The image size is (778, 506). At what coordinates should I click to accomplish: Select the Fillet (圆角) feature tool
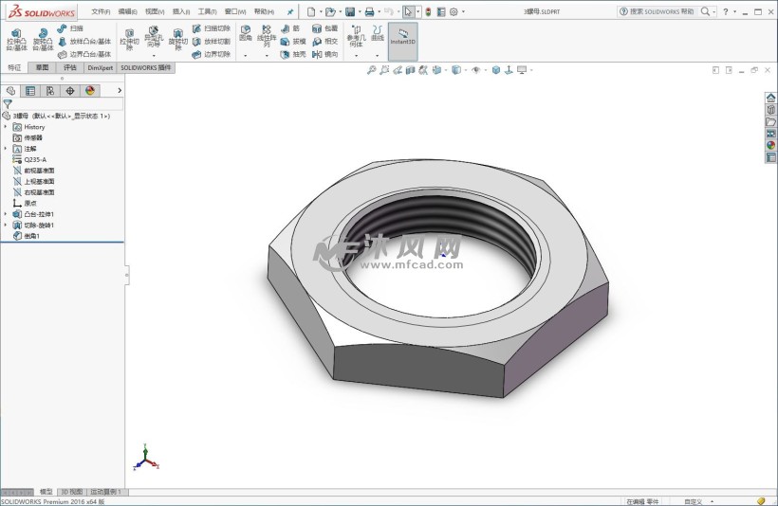click(246, 34)
